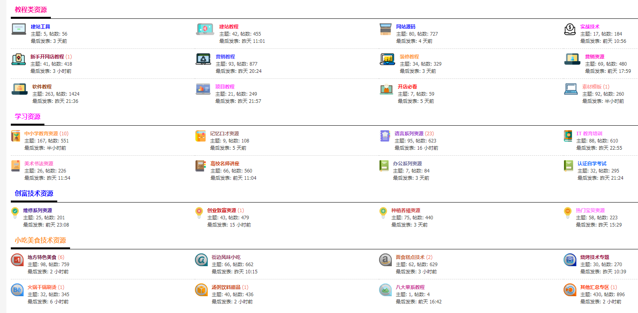638x313 pixels.
Task: Open the 其他汇总专区 forum link
Action: coord(595,287)
